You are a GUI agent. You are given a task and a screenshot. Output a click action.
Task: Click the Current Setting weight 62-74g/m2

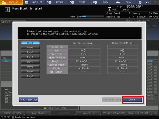[84, 61]
